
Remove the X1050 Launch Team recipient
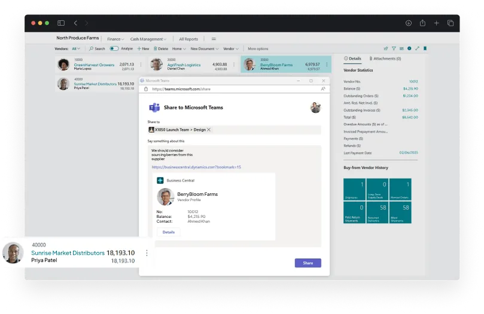[x=209, y=130]
